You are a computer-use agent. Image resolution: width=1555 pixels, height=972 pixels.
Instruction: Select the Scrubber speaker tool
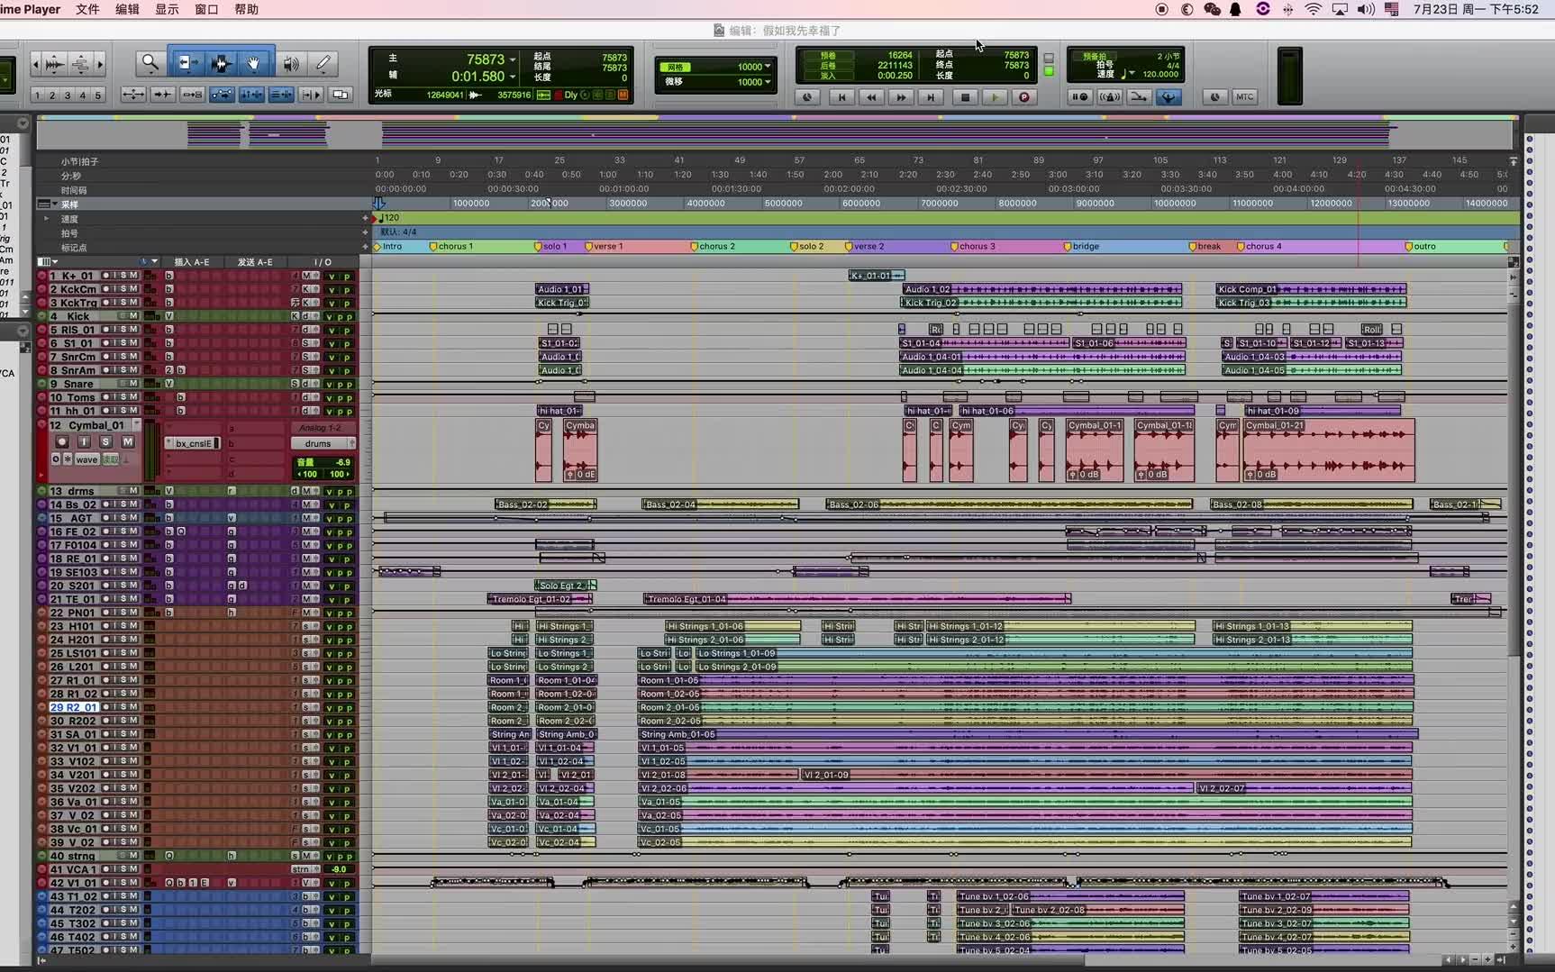(290, 63)
